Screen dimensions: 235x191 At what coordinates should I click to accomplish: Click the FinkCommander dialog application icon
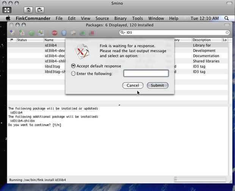82,51
